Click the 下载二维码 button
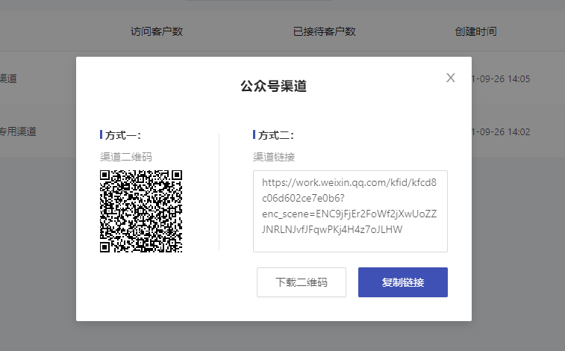 pyautogui.click(x=302, y=282)
